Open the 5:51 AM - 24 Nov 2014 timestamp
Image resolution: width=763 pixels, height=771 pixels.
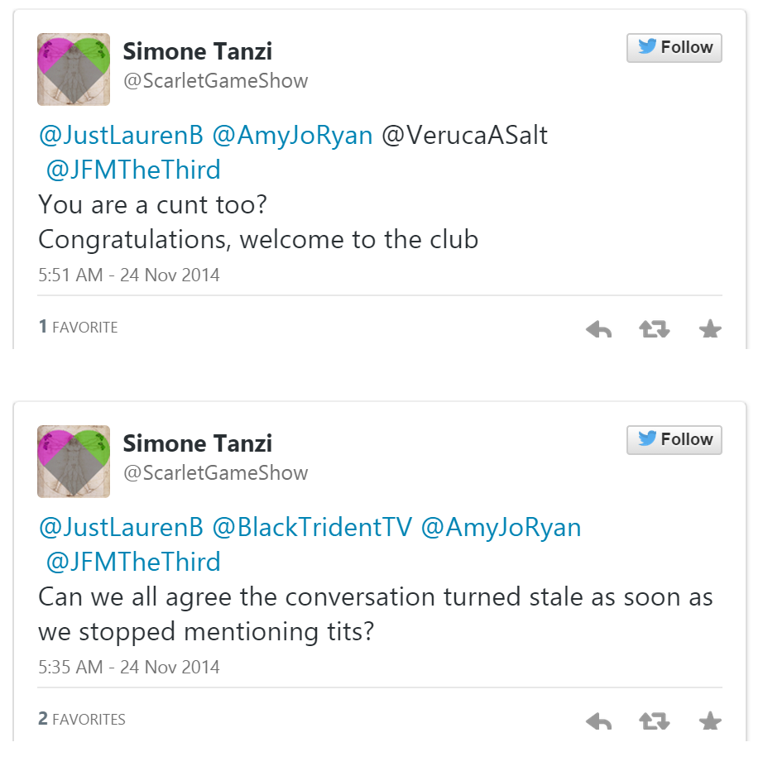coord(129,275)
